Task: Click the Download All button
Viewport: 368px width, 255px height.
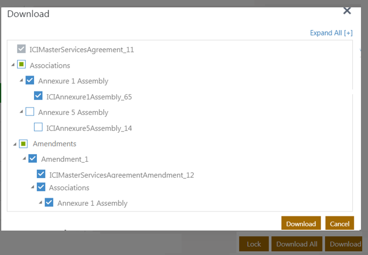Action: click(x=297, y=244)
